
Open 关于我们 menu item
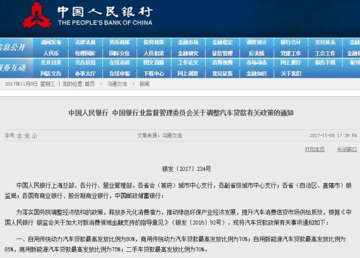tap(291, 74)
